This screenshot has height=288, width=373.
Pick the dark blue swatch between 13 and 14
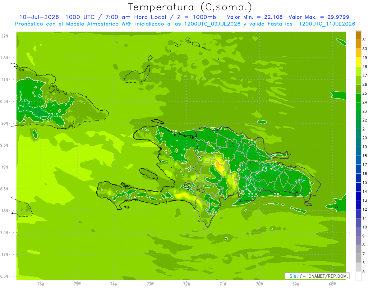click(358, 196)
